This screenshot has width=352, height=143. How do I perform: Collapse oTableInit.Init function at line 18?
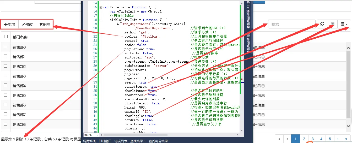click(101, 20)
